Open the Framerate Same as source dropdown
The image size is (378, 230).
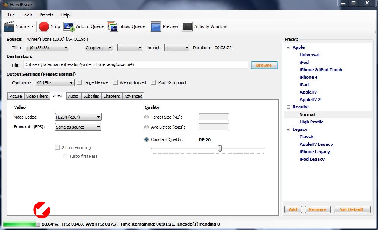(78, 127)
